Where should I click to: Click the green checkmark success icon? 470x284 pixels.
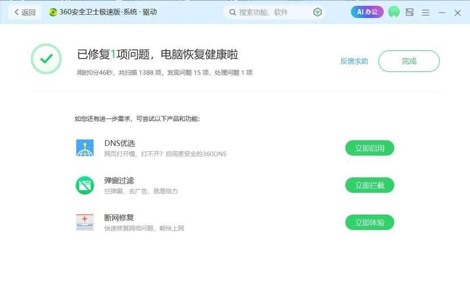click(x=47, y=59)
